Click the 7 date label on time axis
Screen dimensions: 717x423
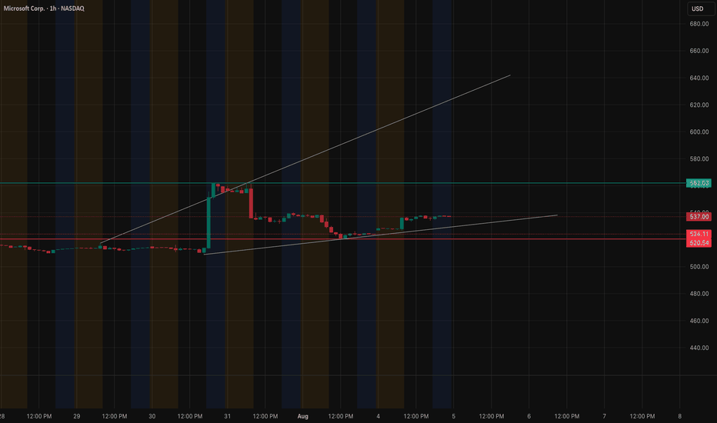(605, 416)
